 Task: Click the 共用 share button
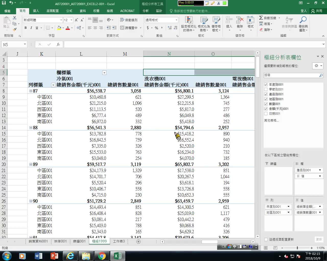pyautogui.click(x=317, y=11)
